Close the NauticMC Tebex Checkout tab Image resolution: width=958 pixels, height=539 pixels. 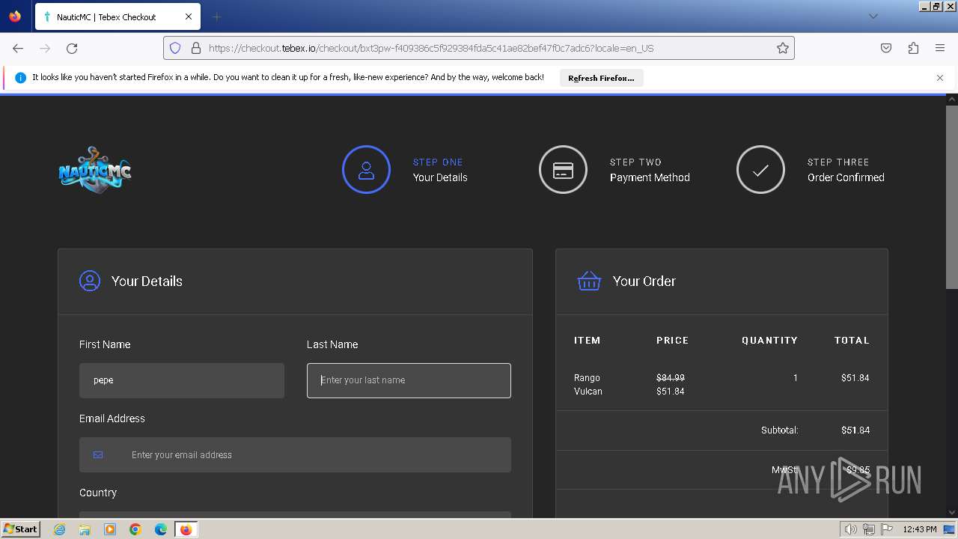point(189,16)
